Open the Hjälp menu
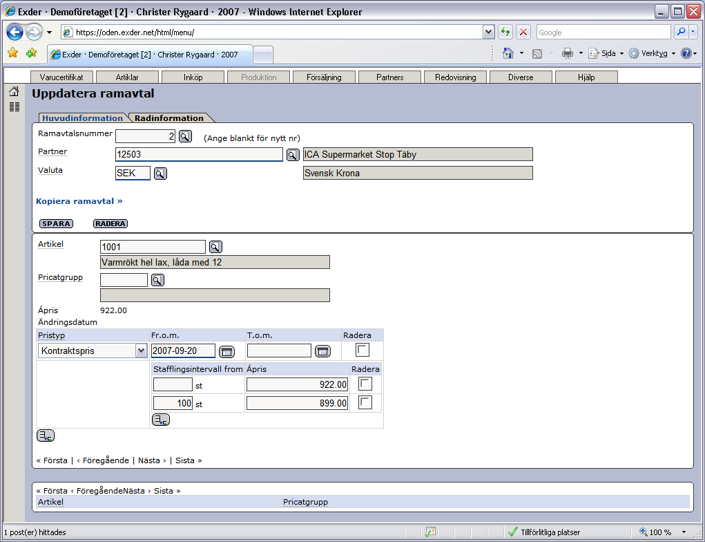The height and width of the screenshot is (542, 705). [x=586, y=77]
